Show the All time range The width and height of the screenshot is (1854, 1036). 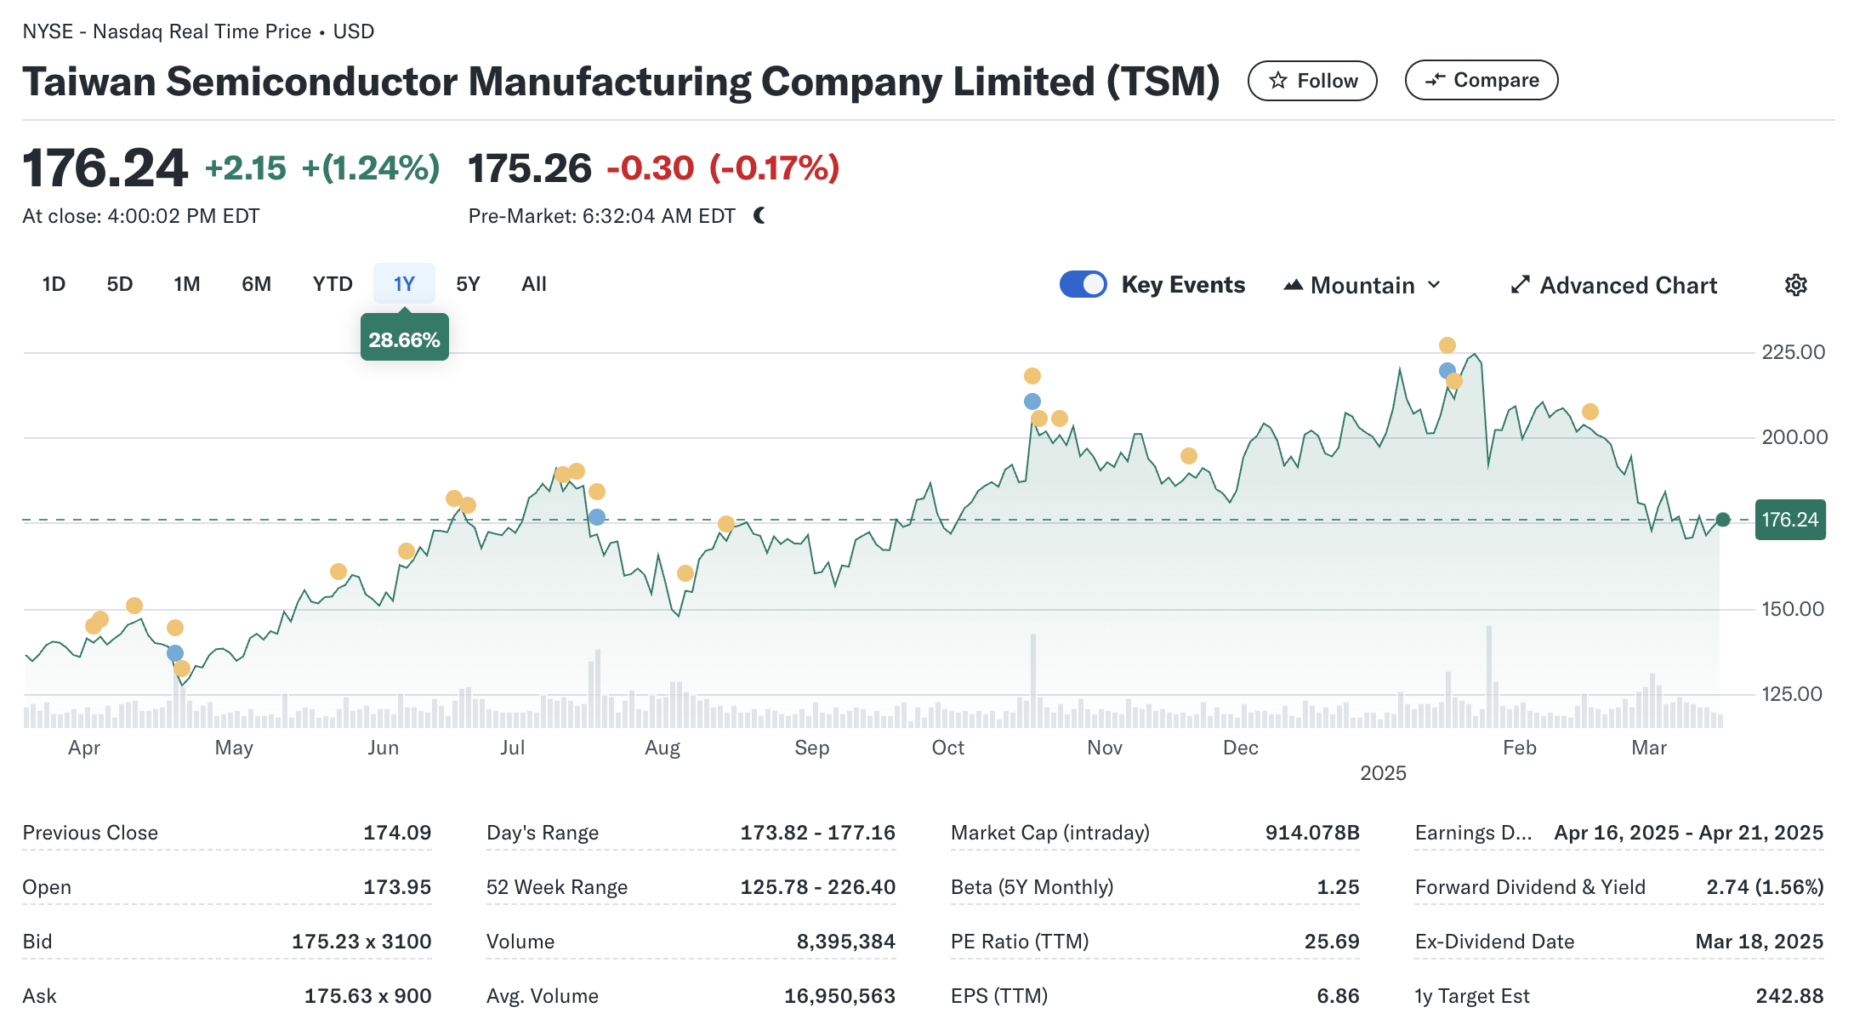[533, 284]
